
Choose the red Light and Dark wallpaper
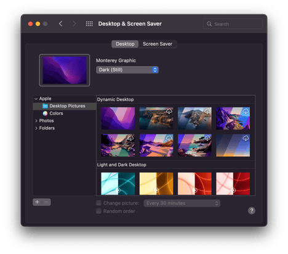(233, 184)
